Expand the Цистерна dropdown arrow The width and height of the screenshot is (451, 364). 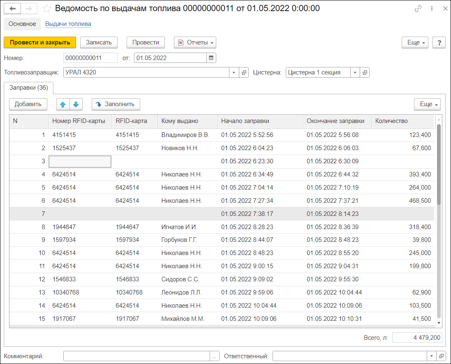(x=355, y=72)
